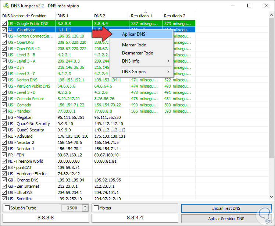
Task: Select US - Norton DNS row
Action: click(x=98, y=80)
